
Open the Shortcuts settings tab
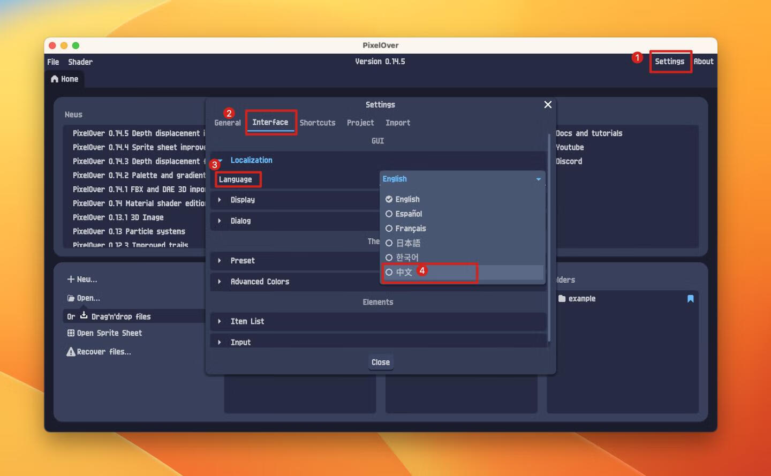coord(318,123)
